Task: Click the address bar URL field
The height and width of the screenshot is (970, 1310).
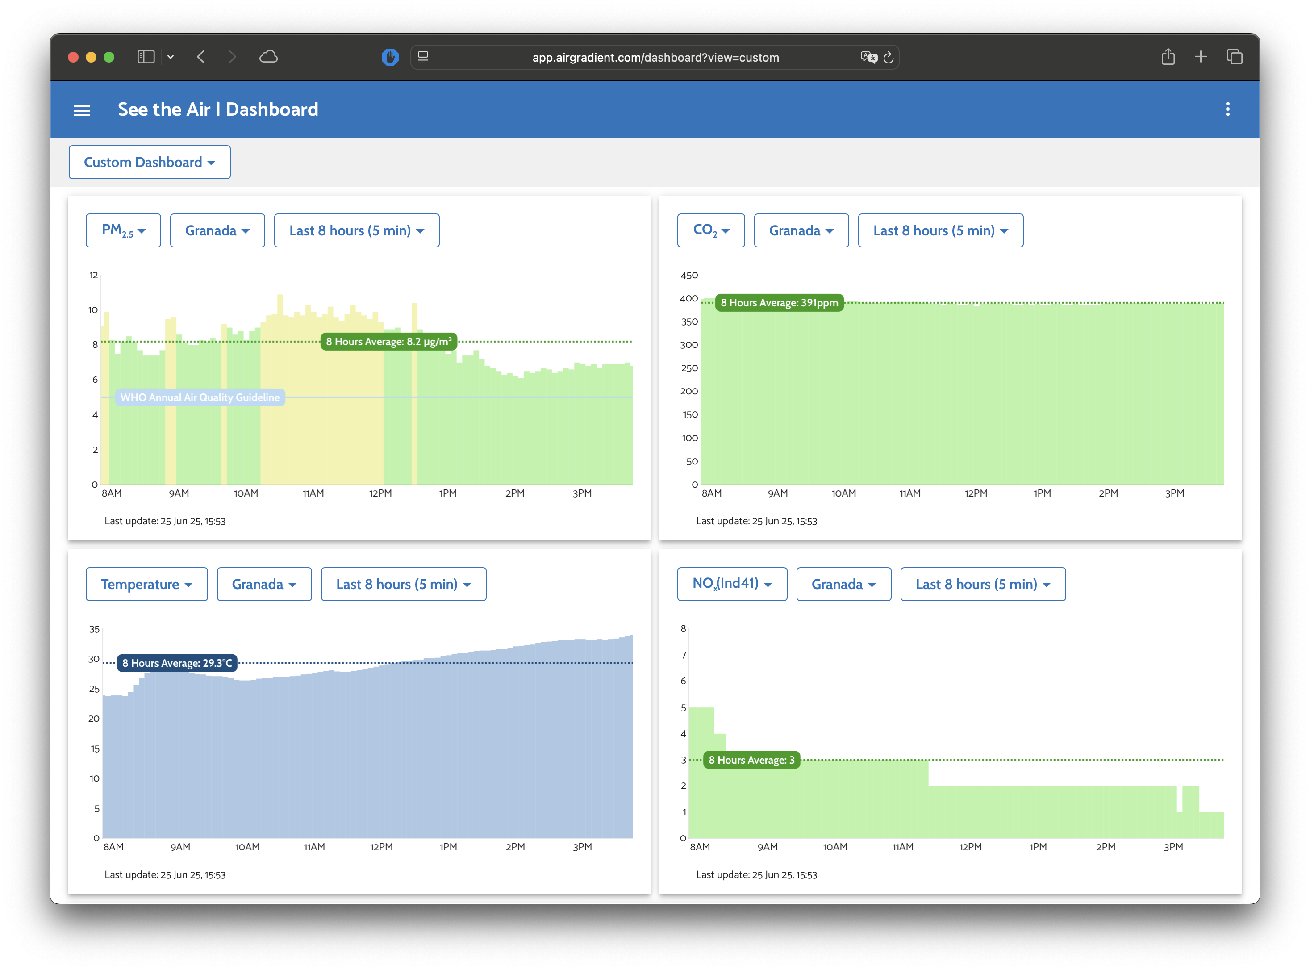Action: pos(655,58)
